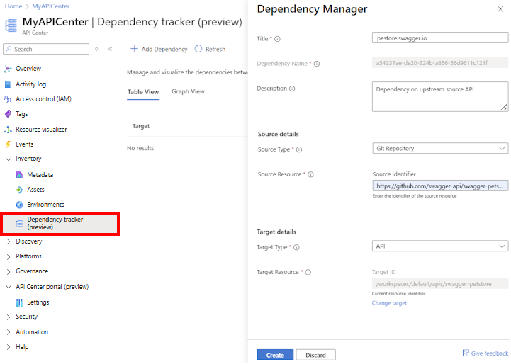Screen dimensions: 511x364
Task: Click the Resource visualizer icon
Action: [8, 130]
